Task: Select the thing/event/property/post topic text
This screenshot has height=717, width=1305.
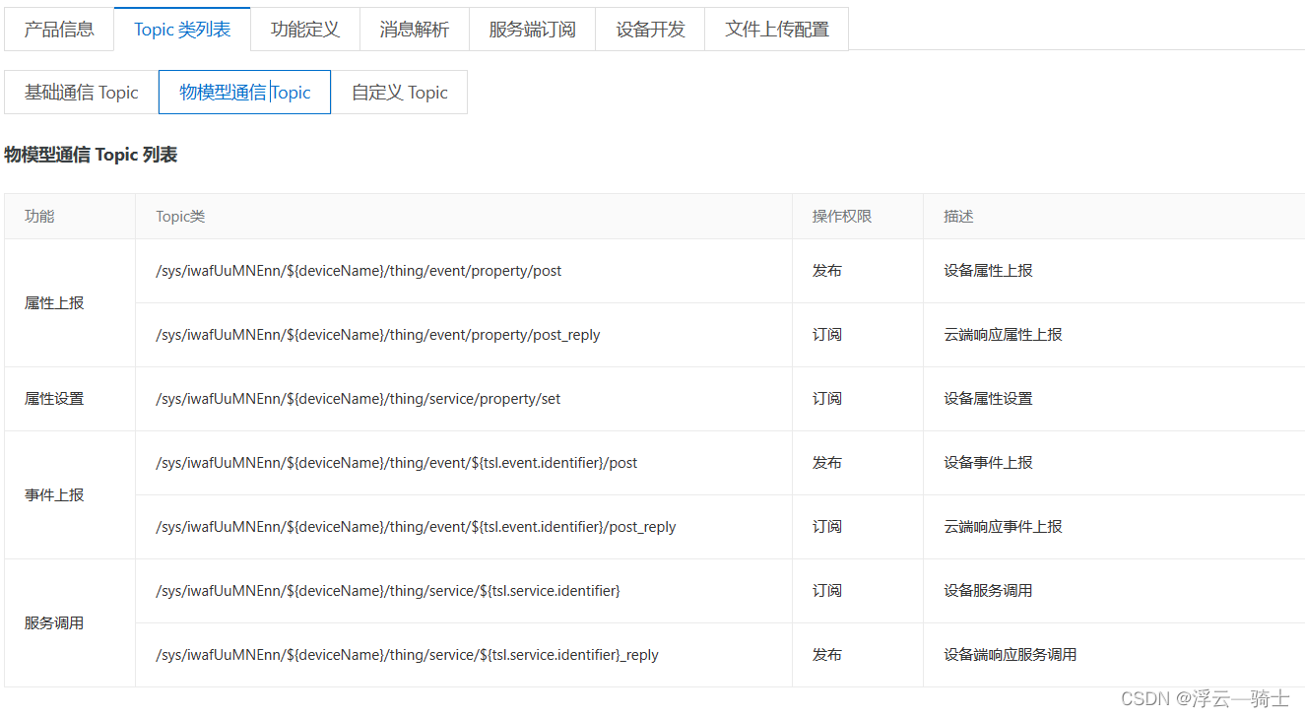Action: point(359,271)
